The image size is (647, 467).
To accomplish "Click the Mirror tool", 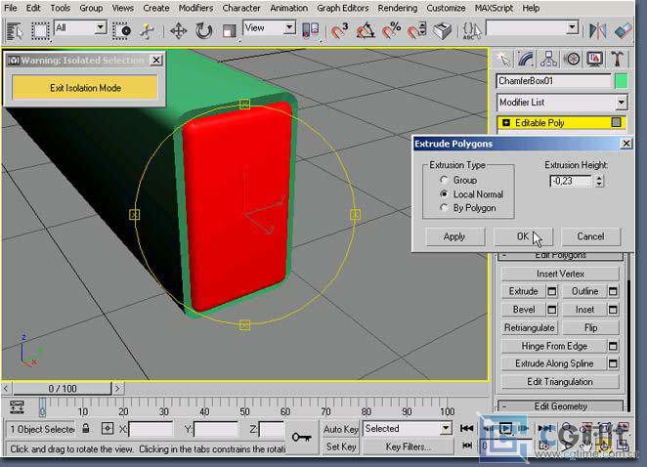I will click(597, 31).
